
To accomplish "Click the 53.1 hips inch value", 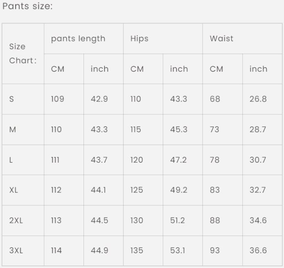I will pyautogui.click(x=178, y=251).
